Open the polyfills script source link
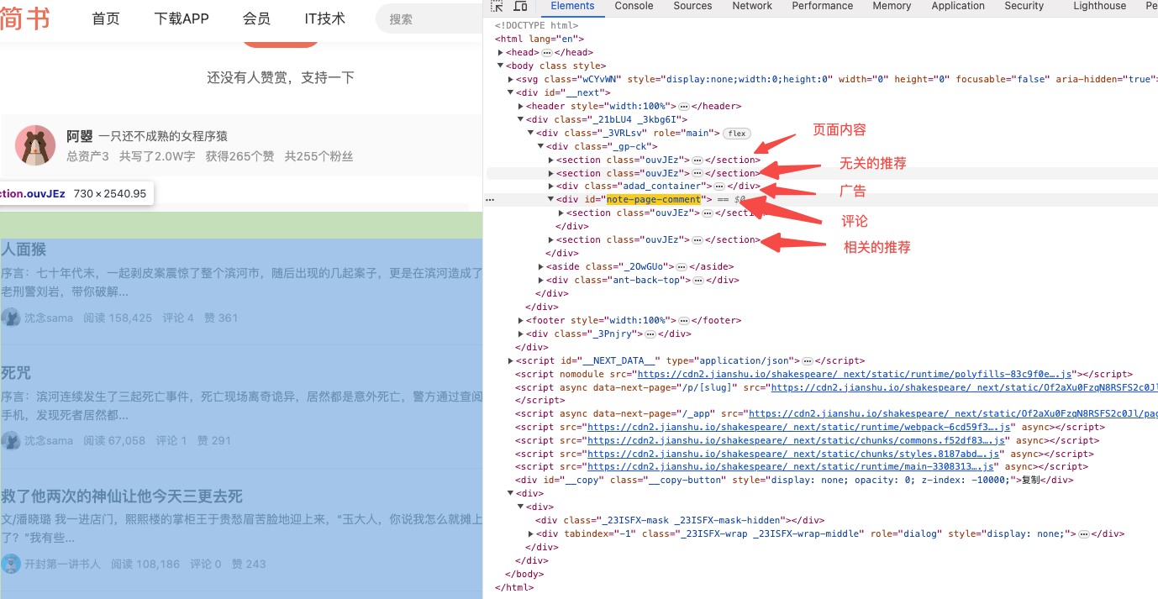 pos(855,374)
